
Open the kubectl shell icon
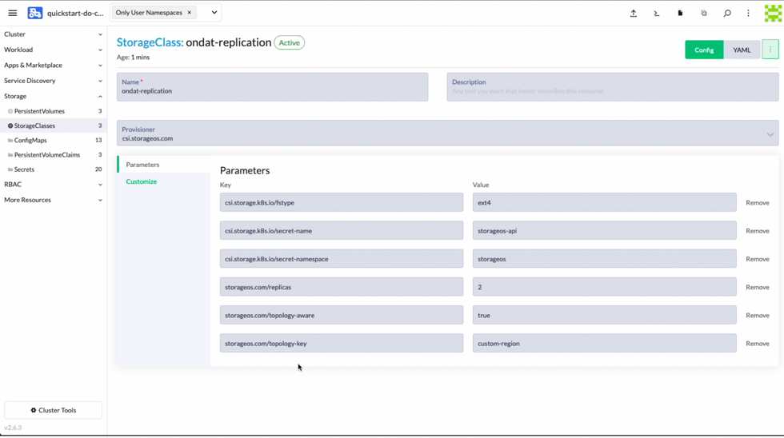coord(656,13)
